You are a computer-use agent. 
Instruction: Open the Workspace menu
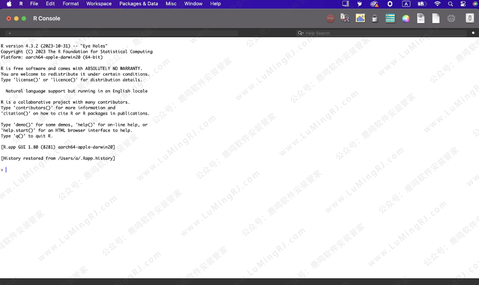[99, 4]
